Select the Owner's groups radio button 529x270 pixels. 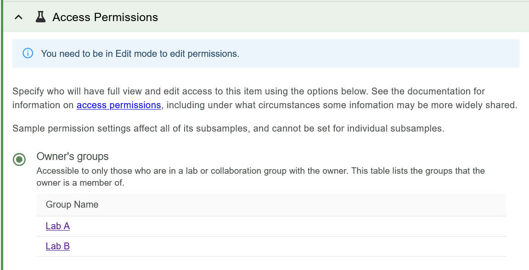pos(19,160)
